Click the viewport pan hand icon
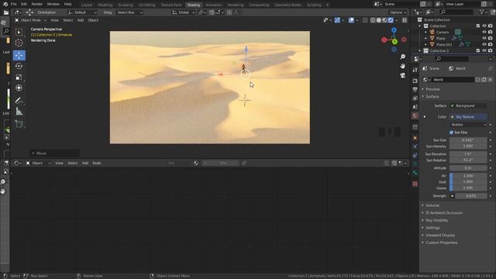The image size is (496, 279). pyautogui.click(x=402, y=66)
